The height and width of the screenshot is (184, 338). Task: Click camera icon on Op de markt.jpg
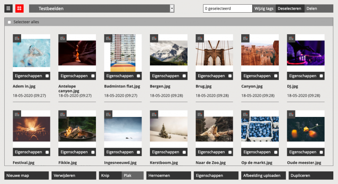[x=245, y=114]
